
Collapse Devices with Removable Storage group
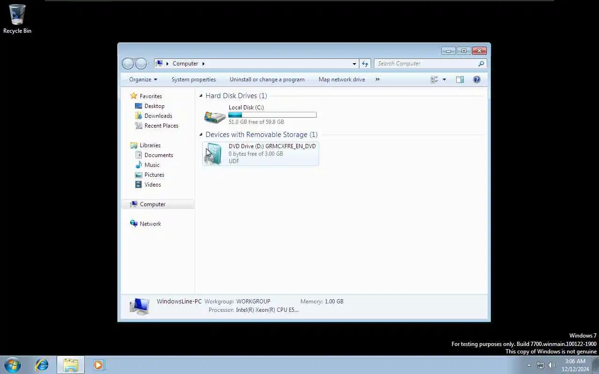click(x=201, y=135)
